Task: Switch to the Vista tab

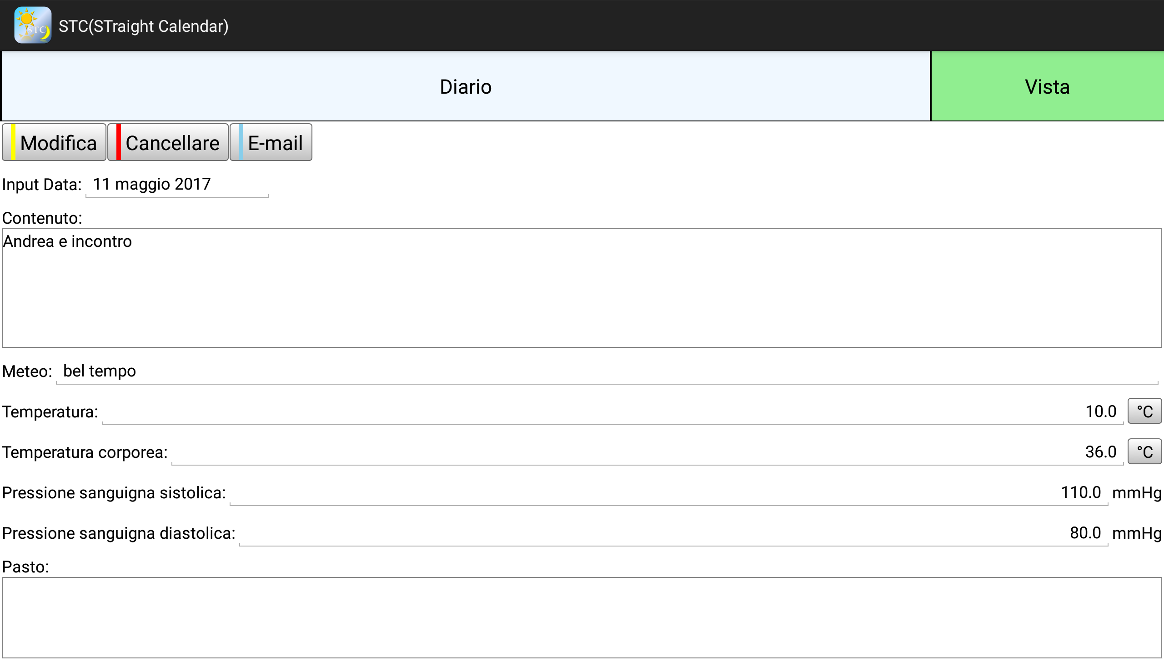Action: click(1047, 86)
